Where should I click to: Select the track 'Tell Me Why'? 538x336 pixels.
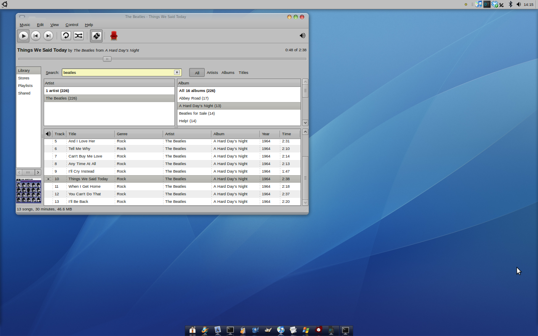(x=172, y=149)
